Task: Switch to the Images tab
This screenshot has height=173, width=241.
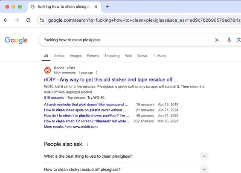Action: 75,56
